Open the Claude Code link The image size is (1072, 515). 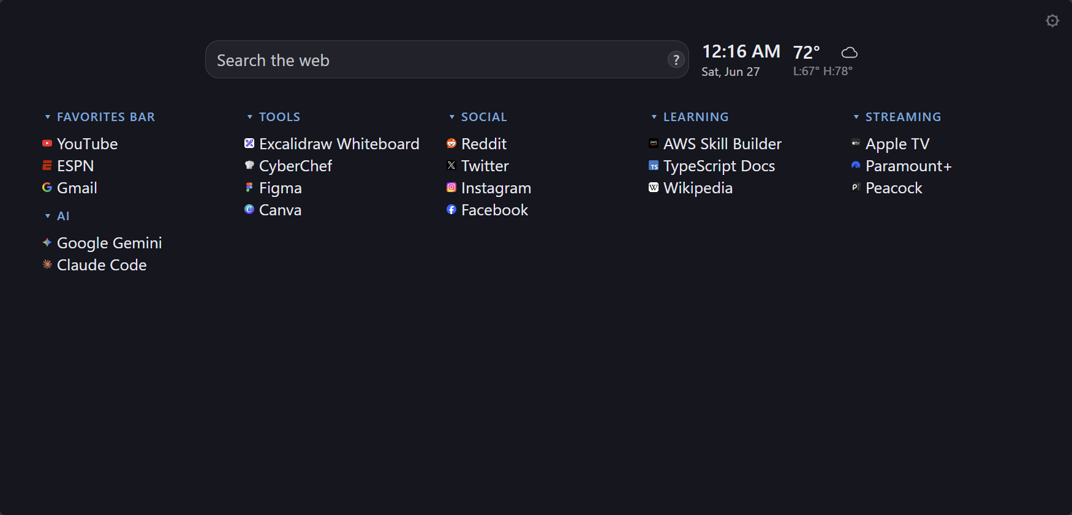(x=102, y=265)
